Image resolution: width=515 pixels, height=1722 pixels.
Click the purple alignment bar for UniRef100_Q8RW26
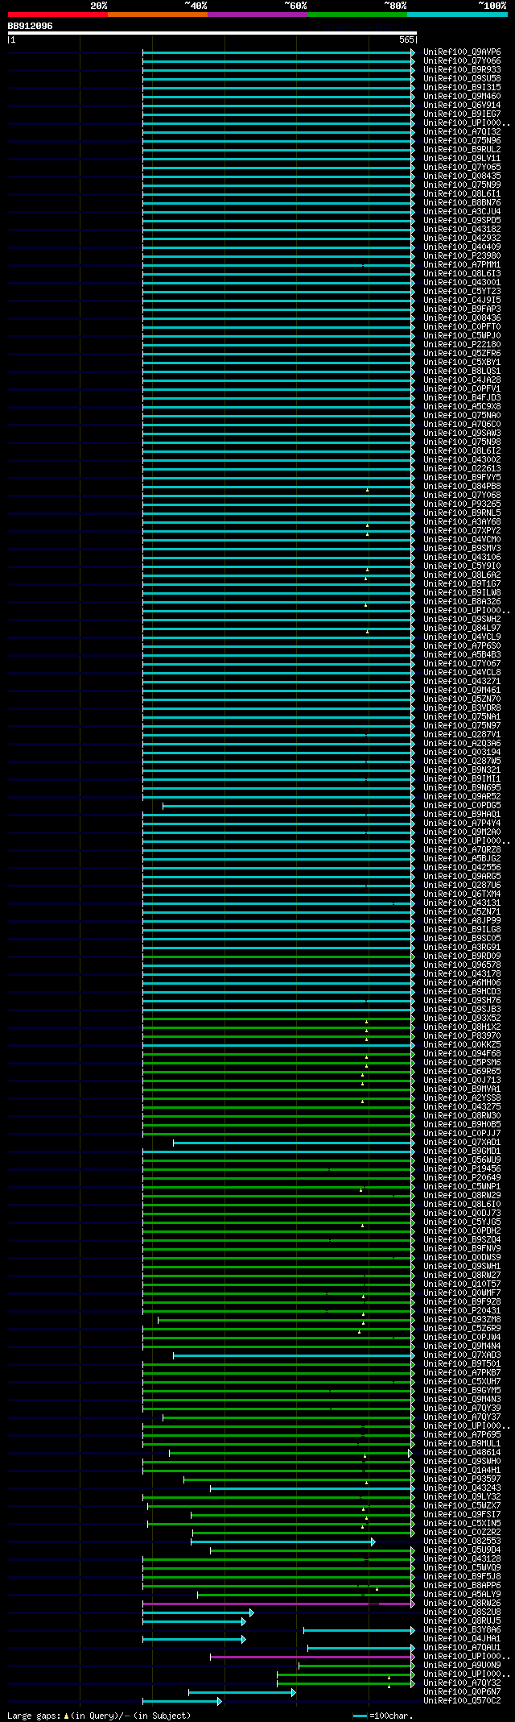[279, 1604]
